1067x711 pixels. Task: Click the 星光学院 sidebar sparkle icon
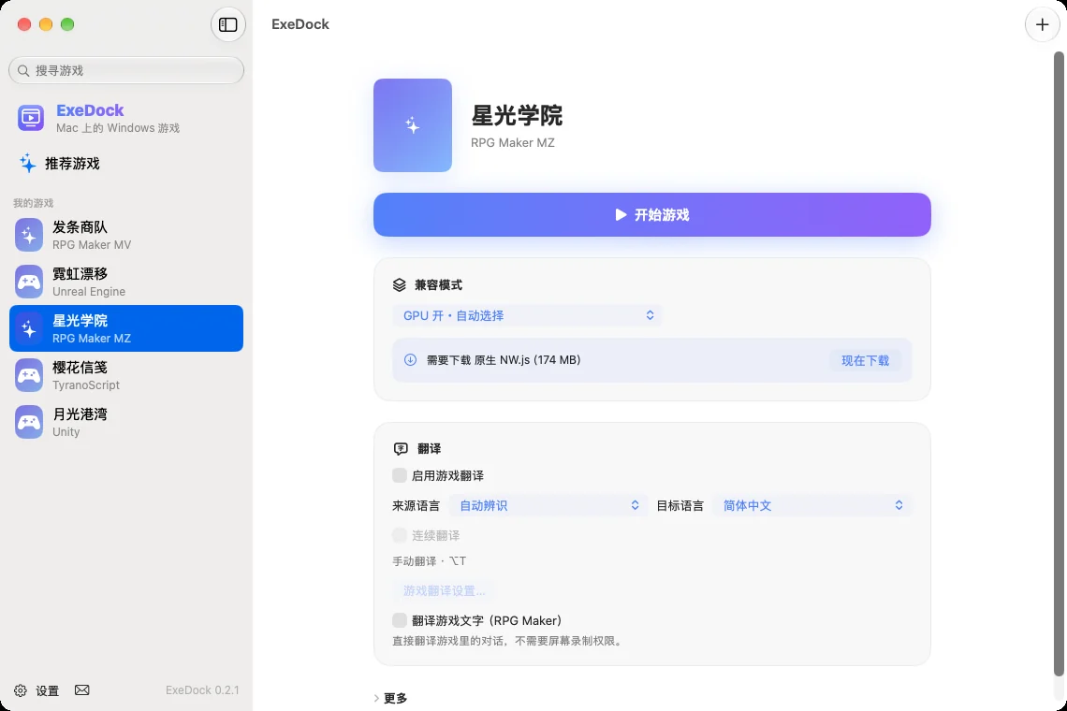click(x=29, y=328)
